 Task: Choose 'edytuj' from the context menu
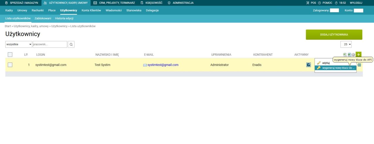(x=326, y=63)
